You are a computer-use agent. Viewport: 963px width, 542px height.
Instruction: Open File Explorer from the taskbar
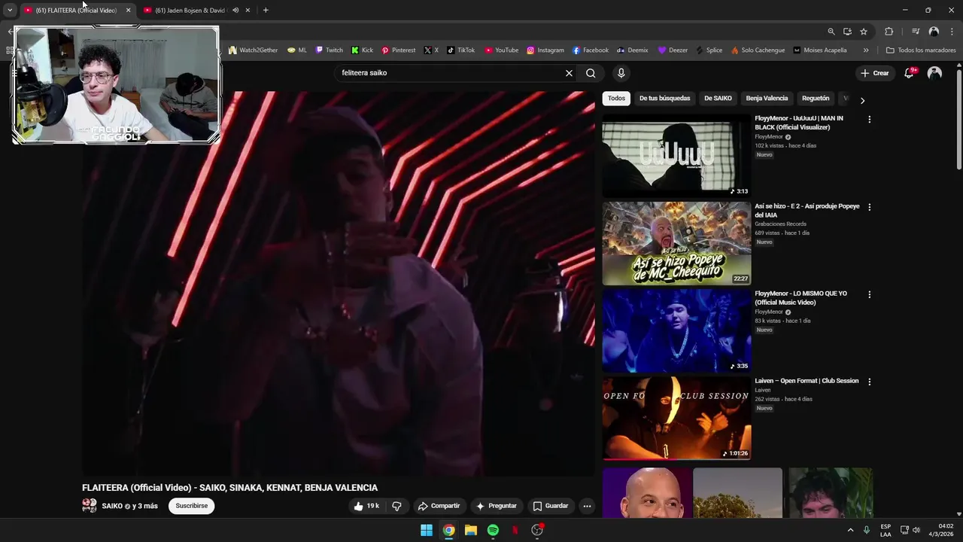(471, 530)
